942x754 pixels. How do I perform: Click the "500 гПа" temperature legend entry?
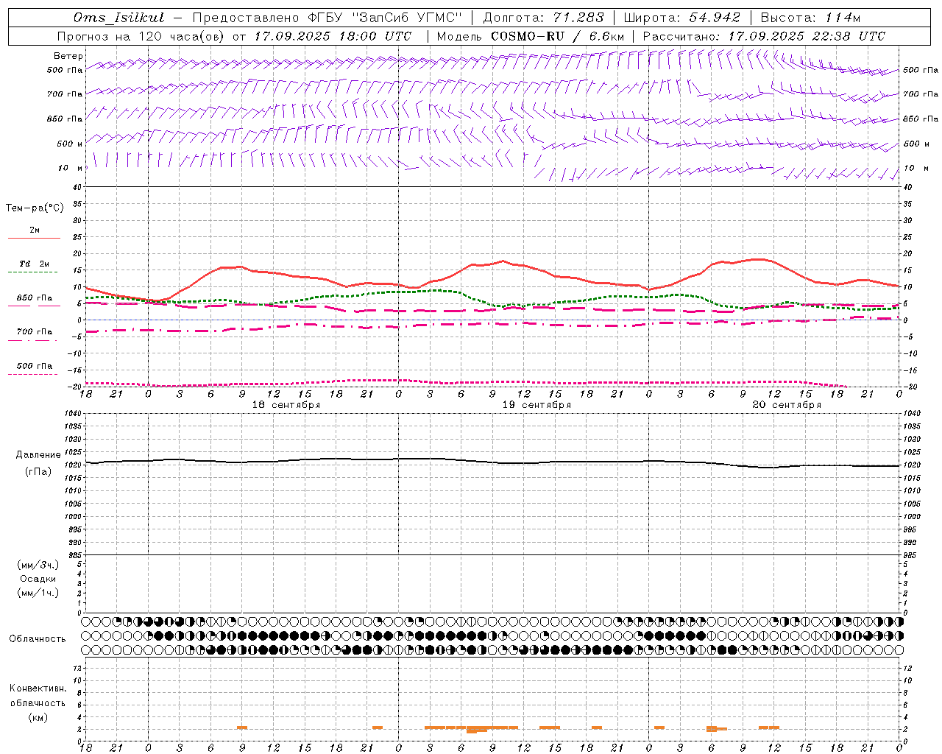click(x=35, y=366)
